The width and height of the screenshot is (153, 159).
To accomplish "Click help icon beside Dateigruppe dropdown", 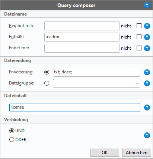I will pyautogui.click(x=147, y=83).
